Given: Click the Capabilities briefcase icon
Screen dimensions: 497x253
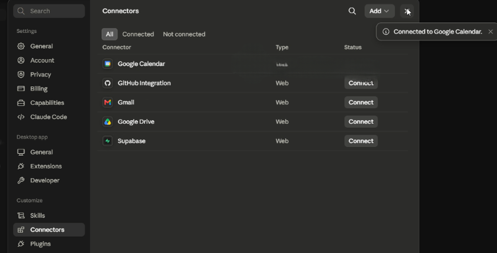Looking at the screenshot, I should pos(21,103).
